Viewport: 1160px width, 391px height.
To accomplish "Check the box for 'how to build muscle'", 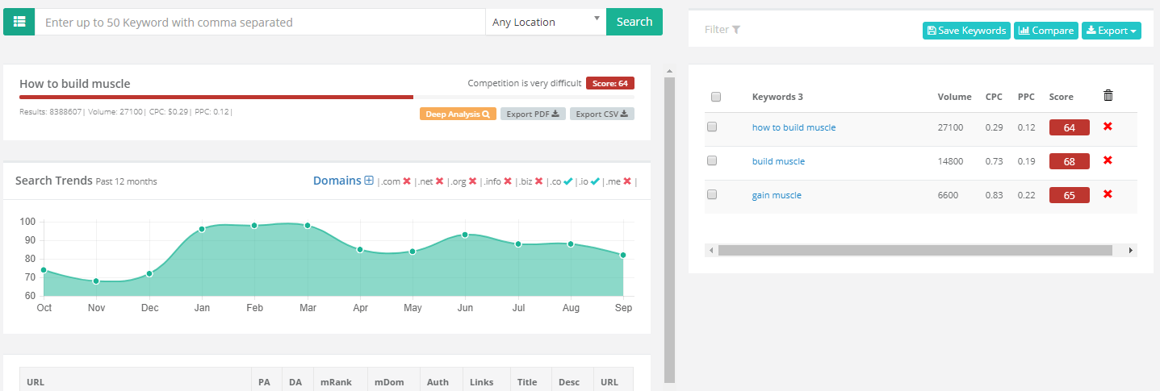I will (x=712, y=127).
